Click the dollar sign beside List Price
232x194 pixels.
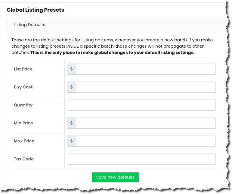(x=71, y=69)
